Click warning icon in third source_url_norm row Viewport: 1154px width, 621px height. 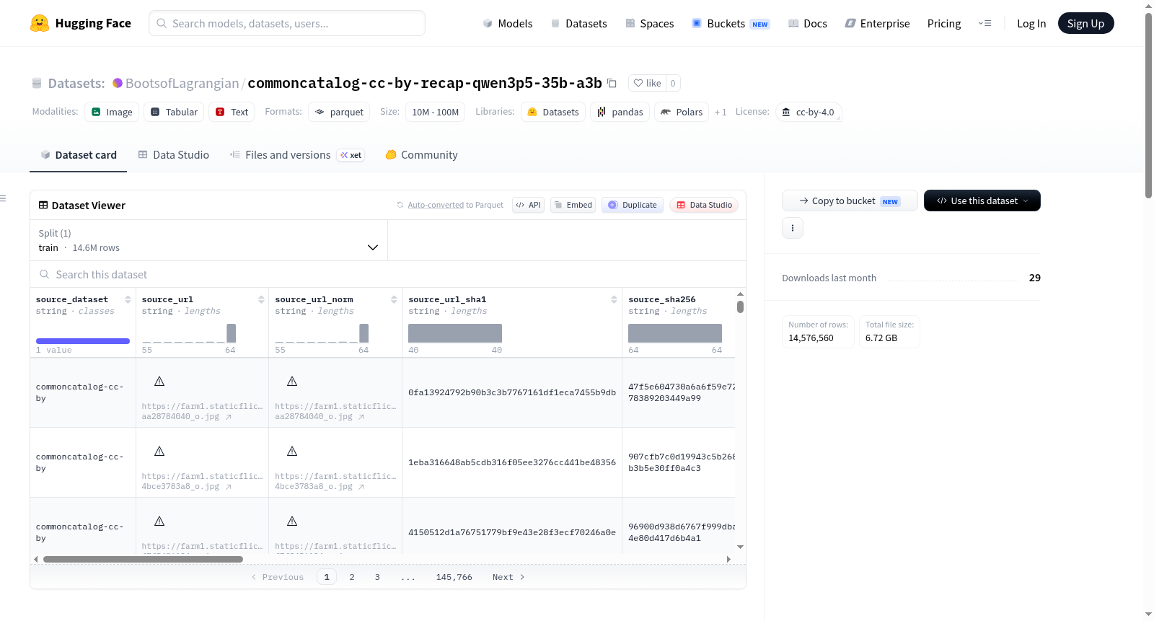[292, 521]
